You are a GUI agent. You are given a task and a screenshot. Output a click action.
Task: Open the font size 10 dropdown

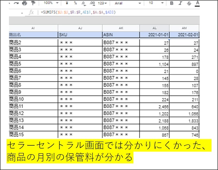tap(156, 3)
